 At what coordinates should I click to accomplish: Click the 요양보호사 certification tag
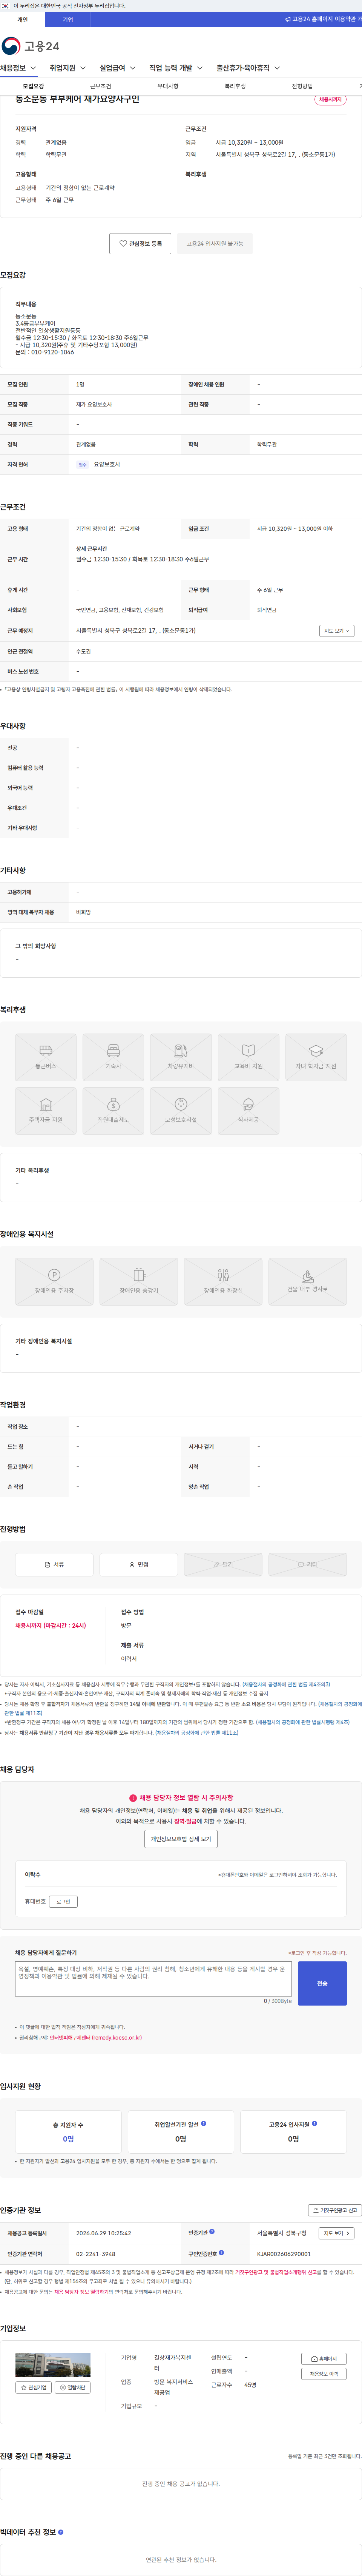coord(107,465)
